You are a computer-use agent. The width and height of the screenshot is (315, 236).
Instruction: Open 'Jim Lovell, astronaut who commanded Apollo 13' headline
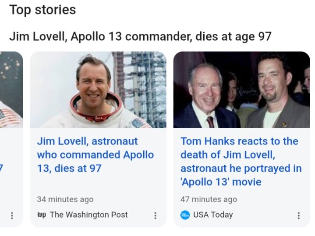pyautogui.click(x=96, y=155)
